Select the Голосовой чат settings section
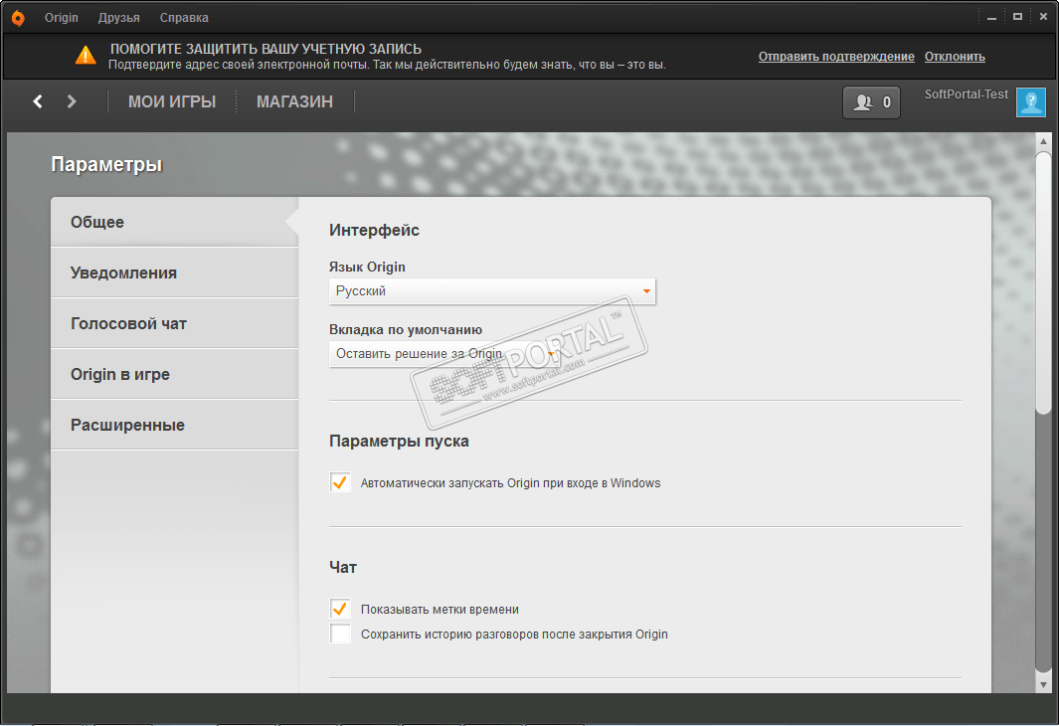The height and width of the screenshot is (726, 1059). click(x=174, y=323)
